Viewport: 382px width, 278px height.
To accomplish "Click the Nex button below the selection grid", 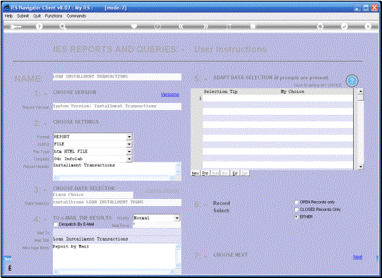I will (x=195, y=173).
